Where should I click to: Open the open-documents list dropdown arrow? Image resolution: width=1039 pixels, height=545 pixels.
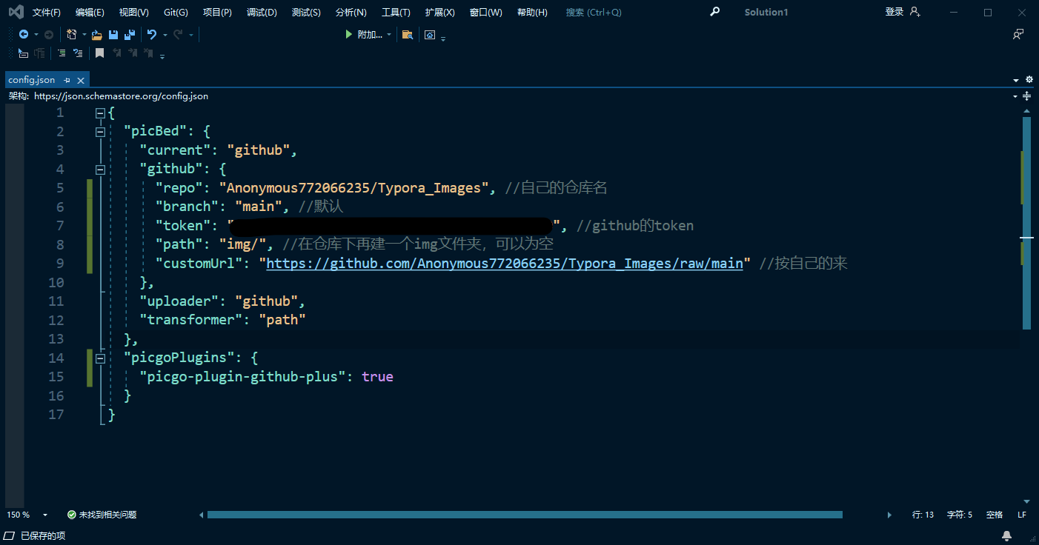(1016, 80)
